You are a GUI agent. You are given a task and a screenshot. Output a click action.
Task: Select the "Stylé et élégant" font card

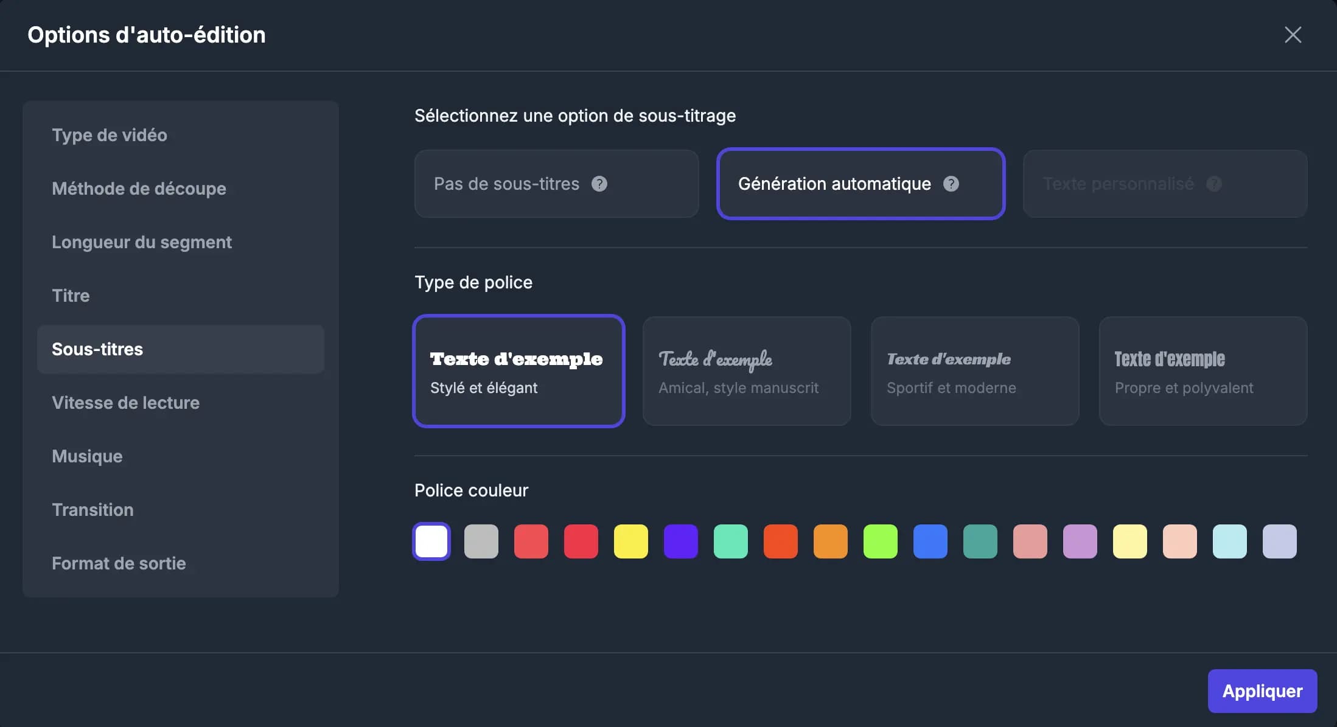[518, 371]
